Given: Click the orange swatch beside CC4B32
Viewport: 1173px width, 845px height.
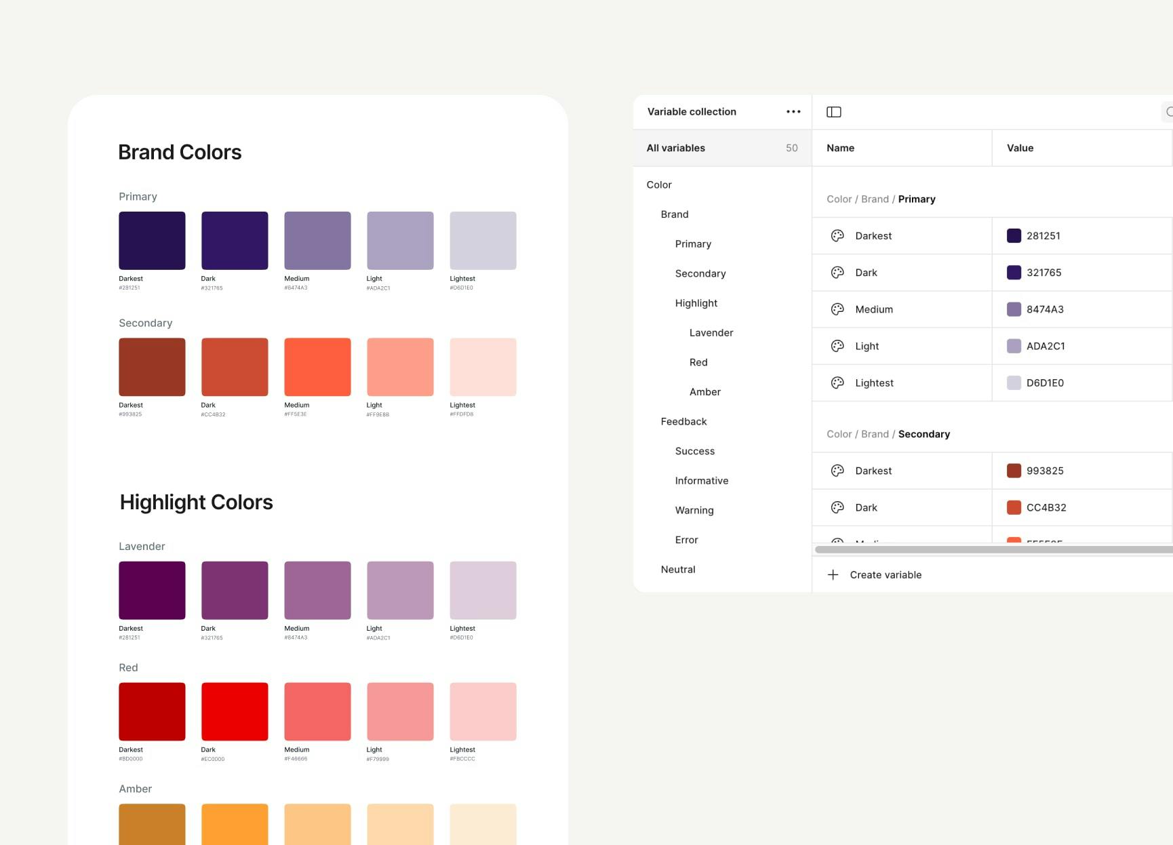Looking at the screenshot, I should [1014, 507].
